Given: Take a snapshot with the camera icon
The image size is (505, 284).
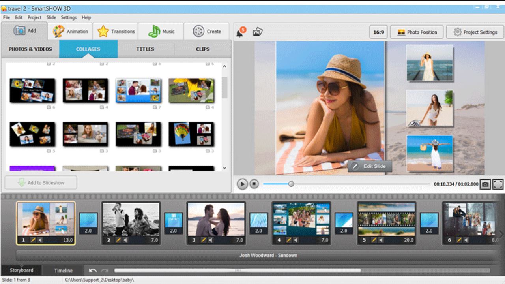Looking at the screenshot, I should tap(485, 183).
